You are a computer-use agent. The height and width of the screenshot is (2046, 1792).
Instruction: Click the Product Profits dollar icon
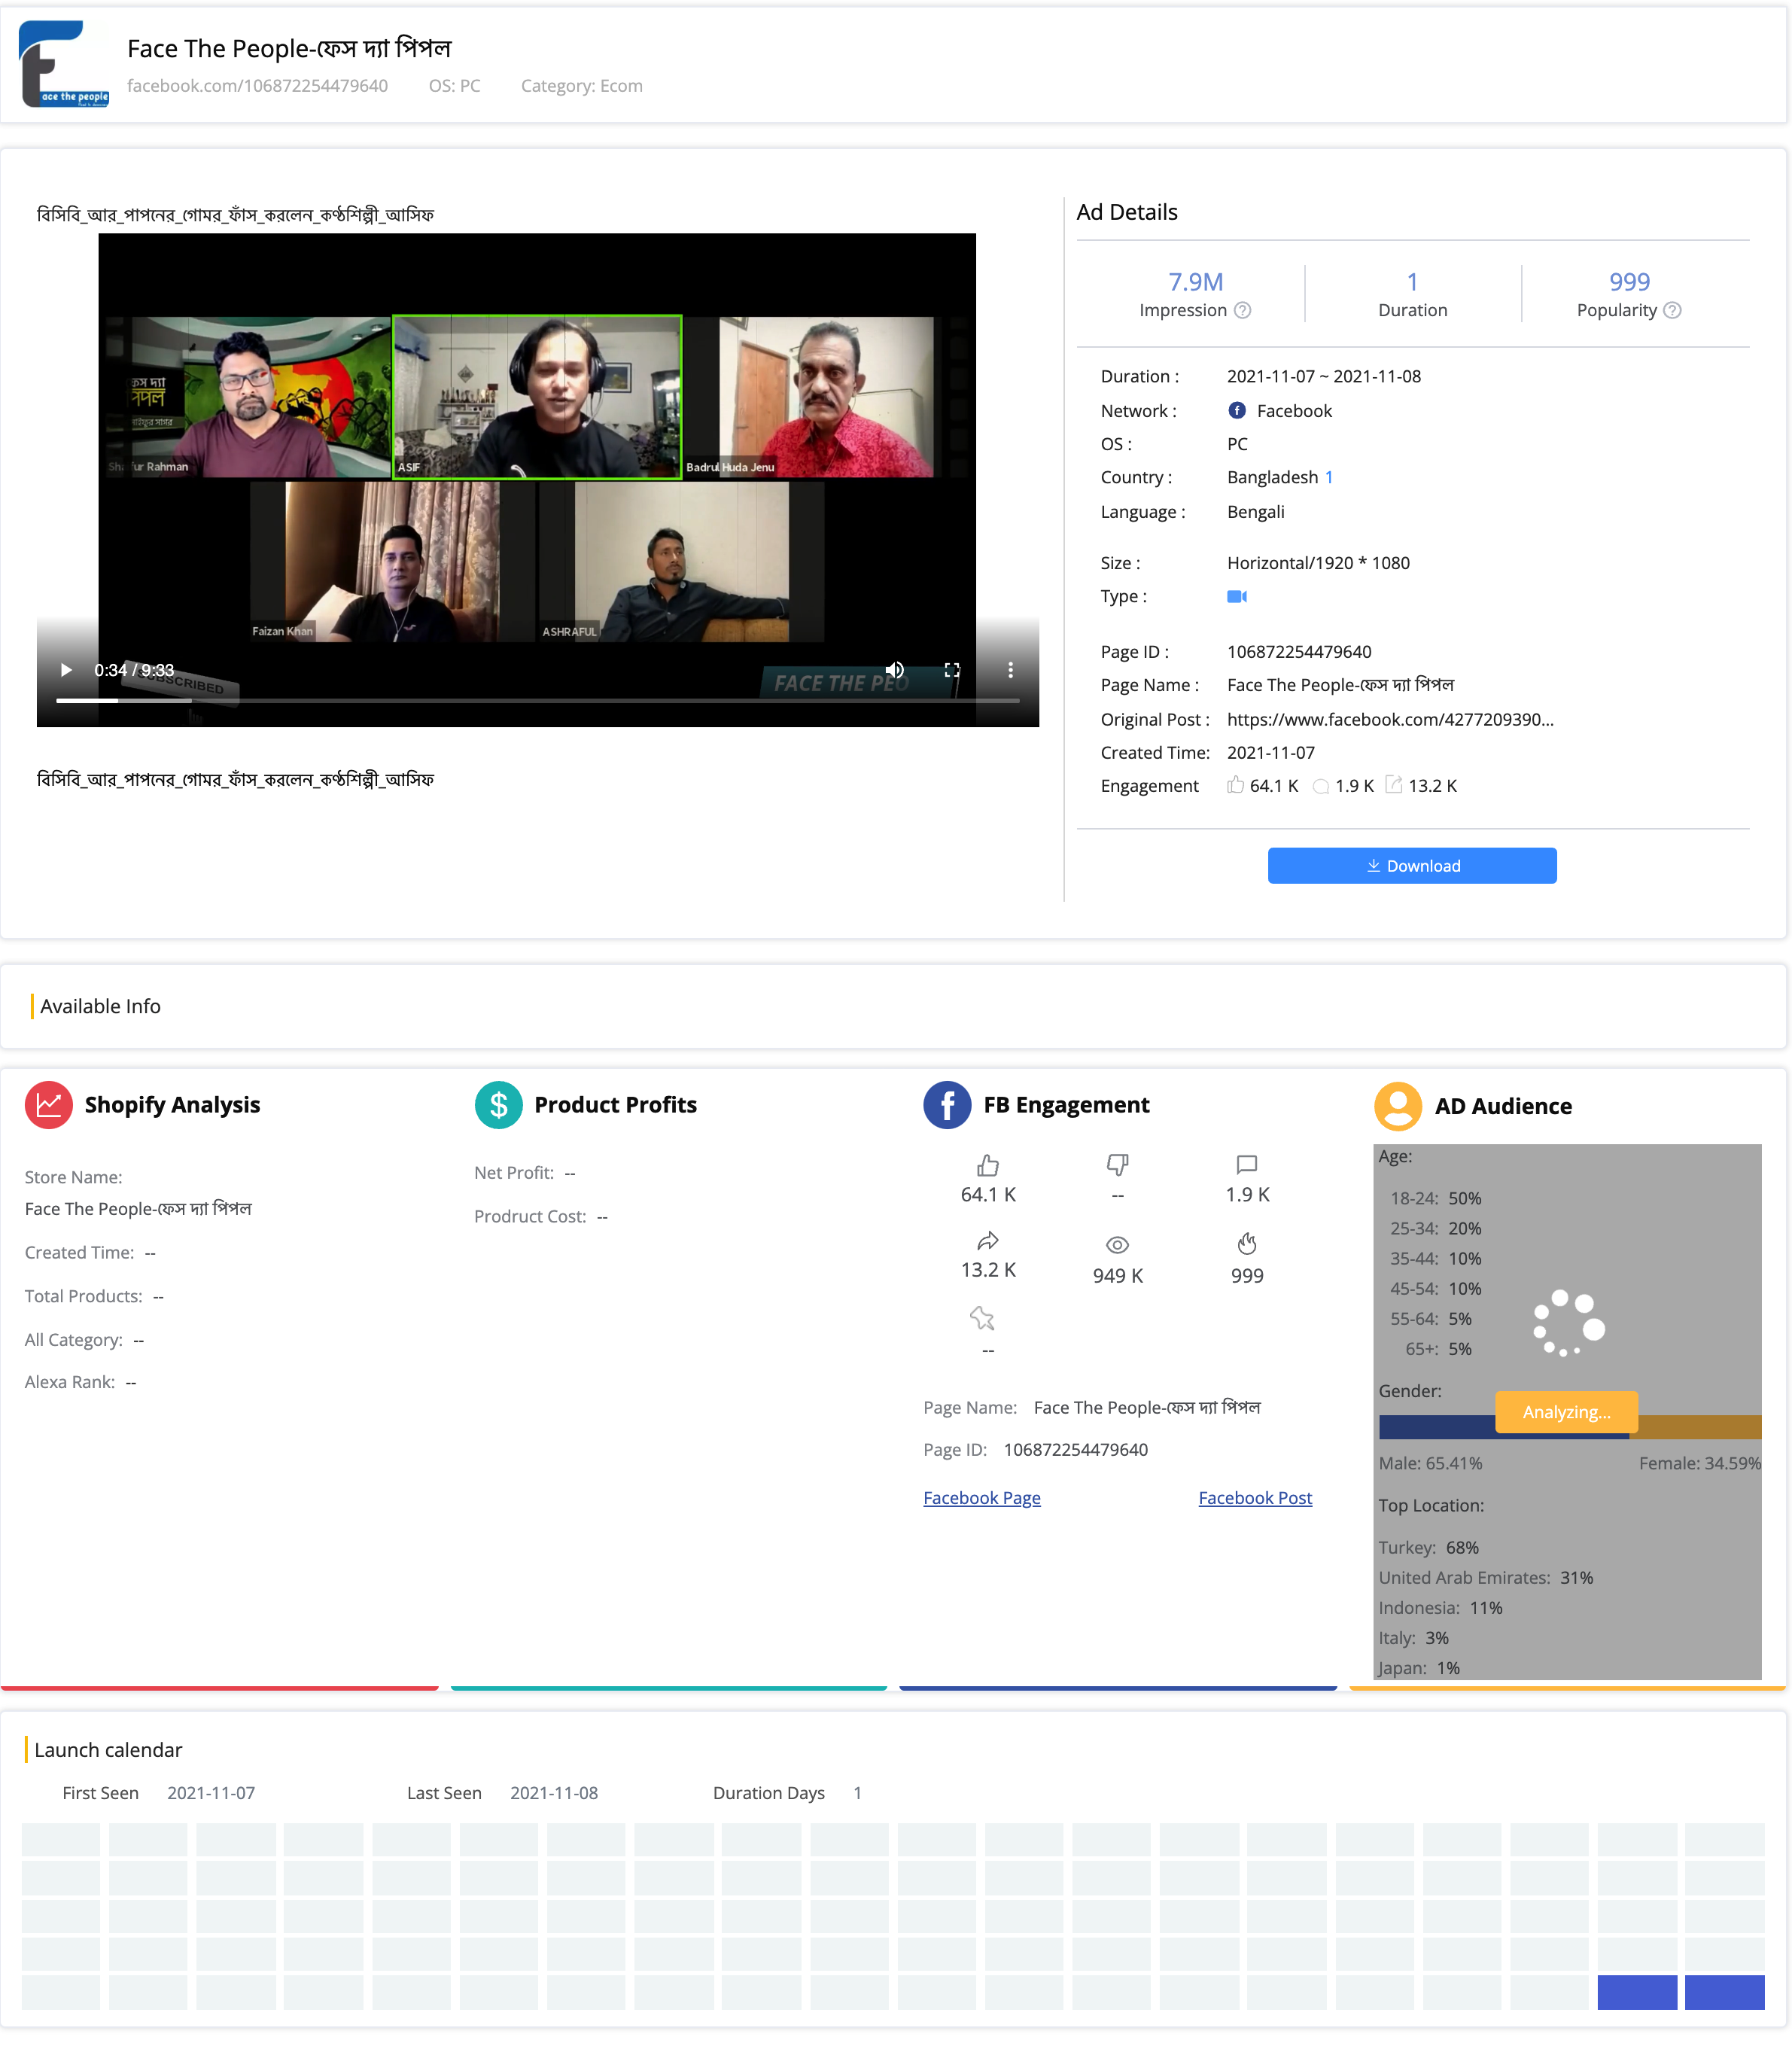coord(498,1104)
